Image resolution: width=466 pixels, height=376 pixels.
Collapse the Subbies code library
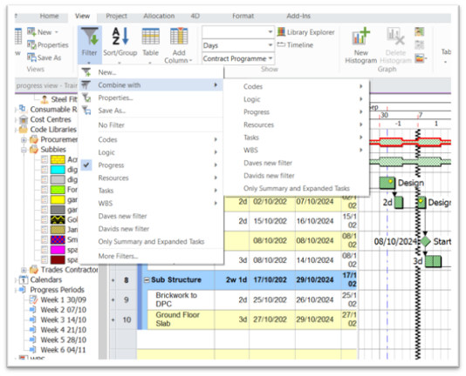pyautogui.click(x=24, y=150)
